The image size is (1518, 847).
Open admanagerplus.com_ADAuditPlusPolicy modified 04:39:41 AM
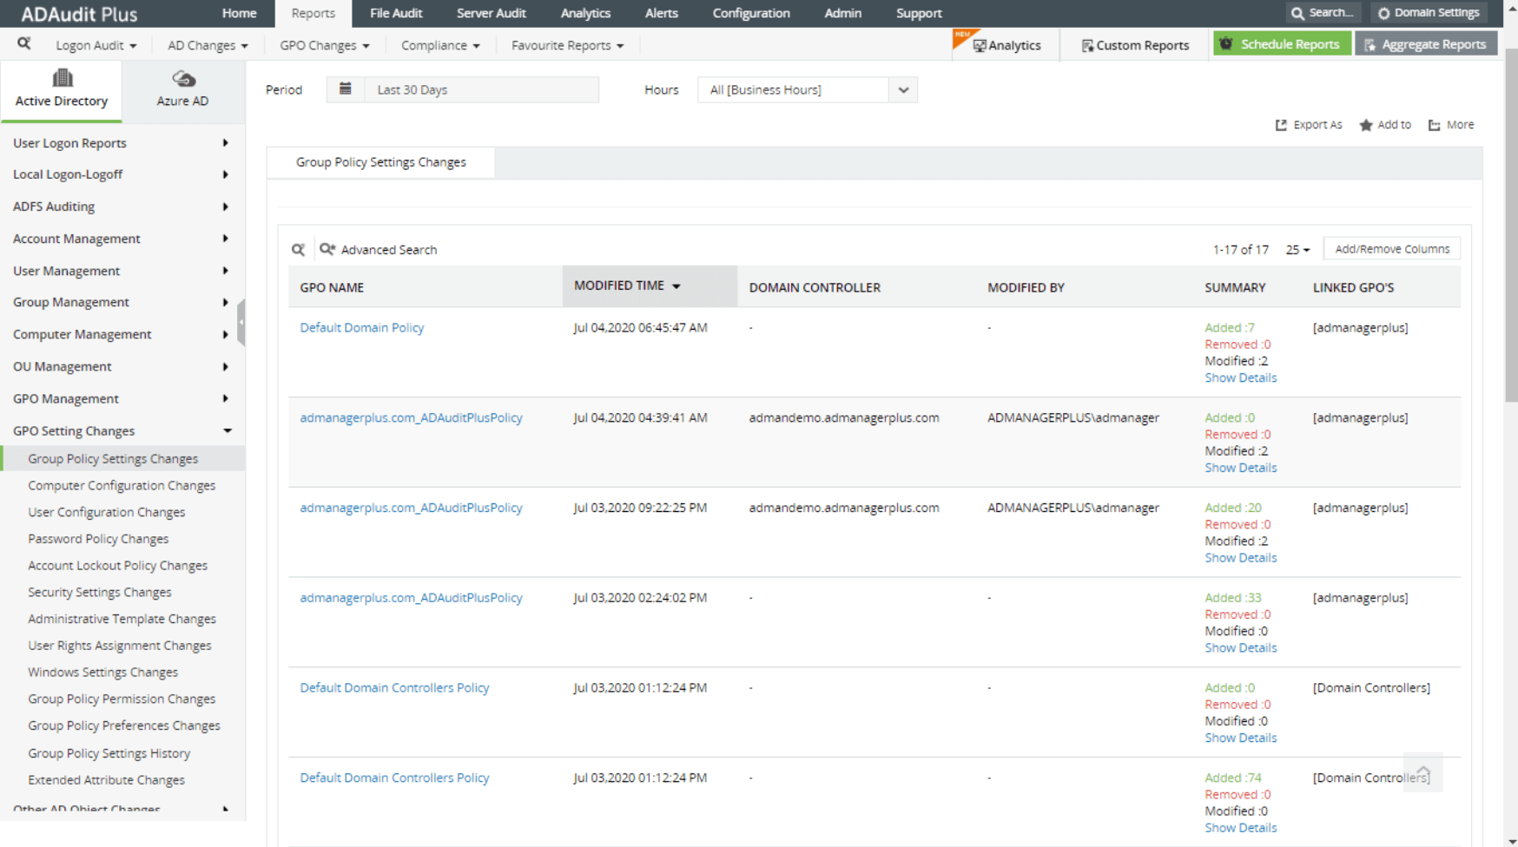[411, 418]
